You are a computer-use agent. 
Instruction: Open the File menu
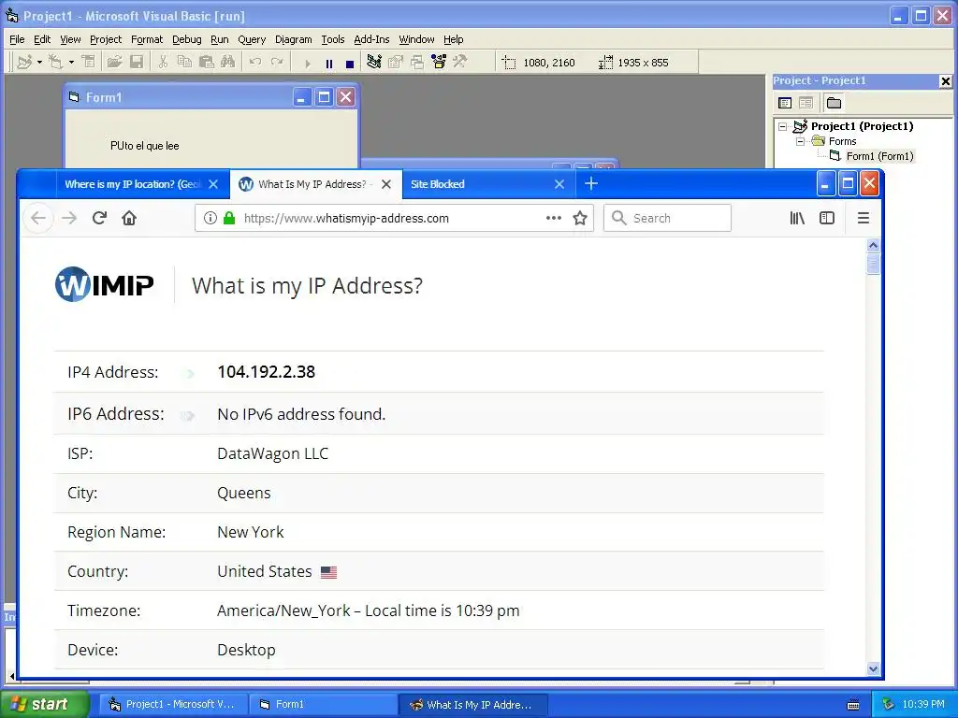17,39
